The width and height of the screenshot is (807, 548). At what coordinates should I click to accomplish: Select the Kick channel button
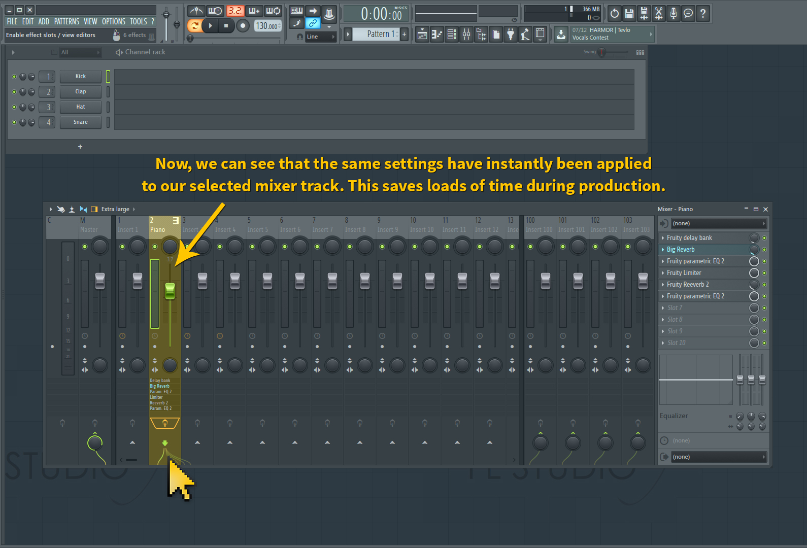click(81, 77)
